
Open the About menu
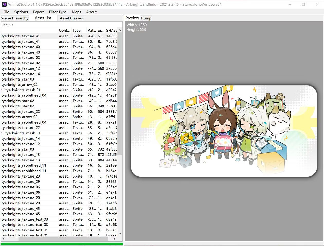coord(92,12)
